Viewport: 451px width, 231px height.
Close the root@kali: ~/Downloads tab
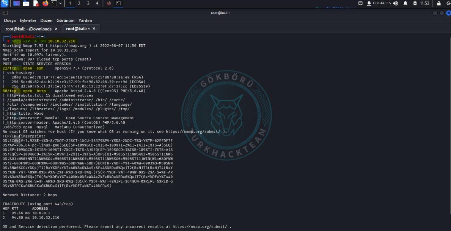(56, 29)
